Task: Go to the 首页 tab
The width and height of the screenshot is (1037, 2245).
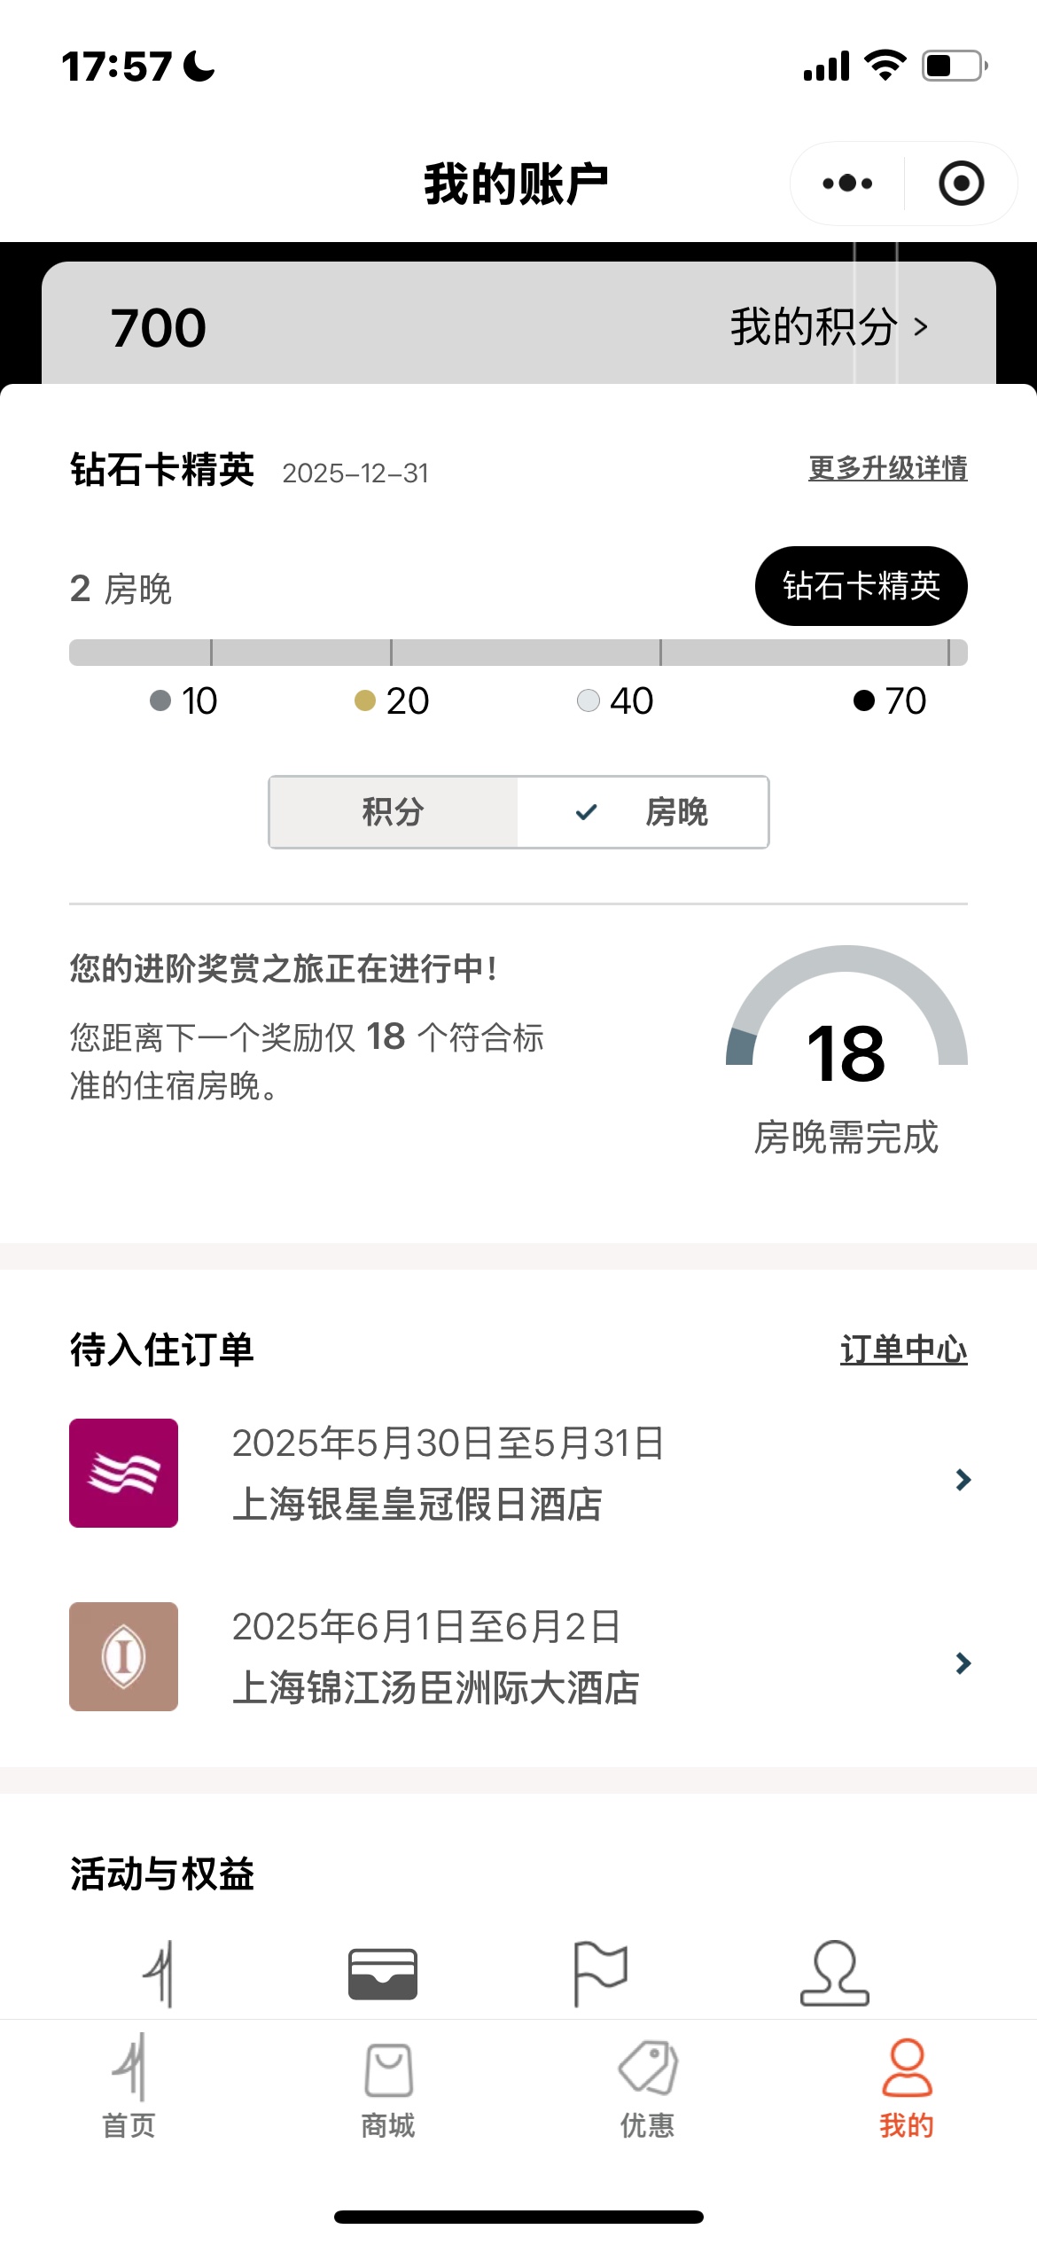Action: click(129, 2085)
